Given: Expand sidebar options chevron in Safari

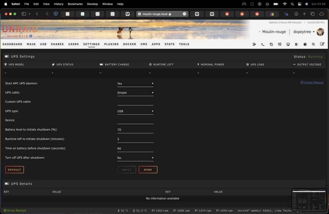Looking at the screenshot, I should pyautogui.click(x=30, y=14).
